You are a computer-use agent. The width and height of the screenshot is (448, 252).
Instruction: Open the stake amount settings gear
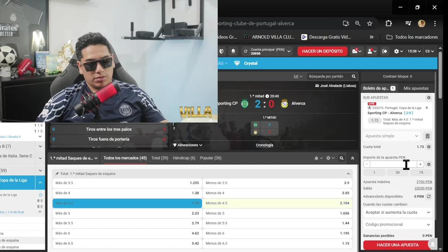coord(429,164)
